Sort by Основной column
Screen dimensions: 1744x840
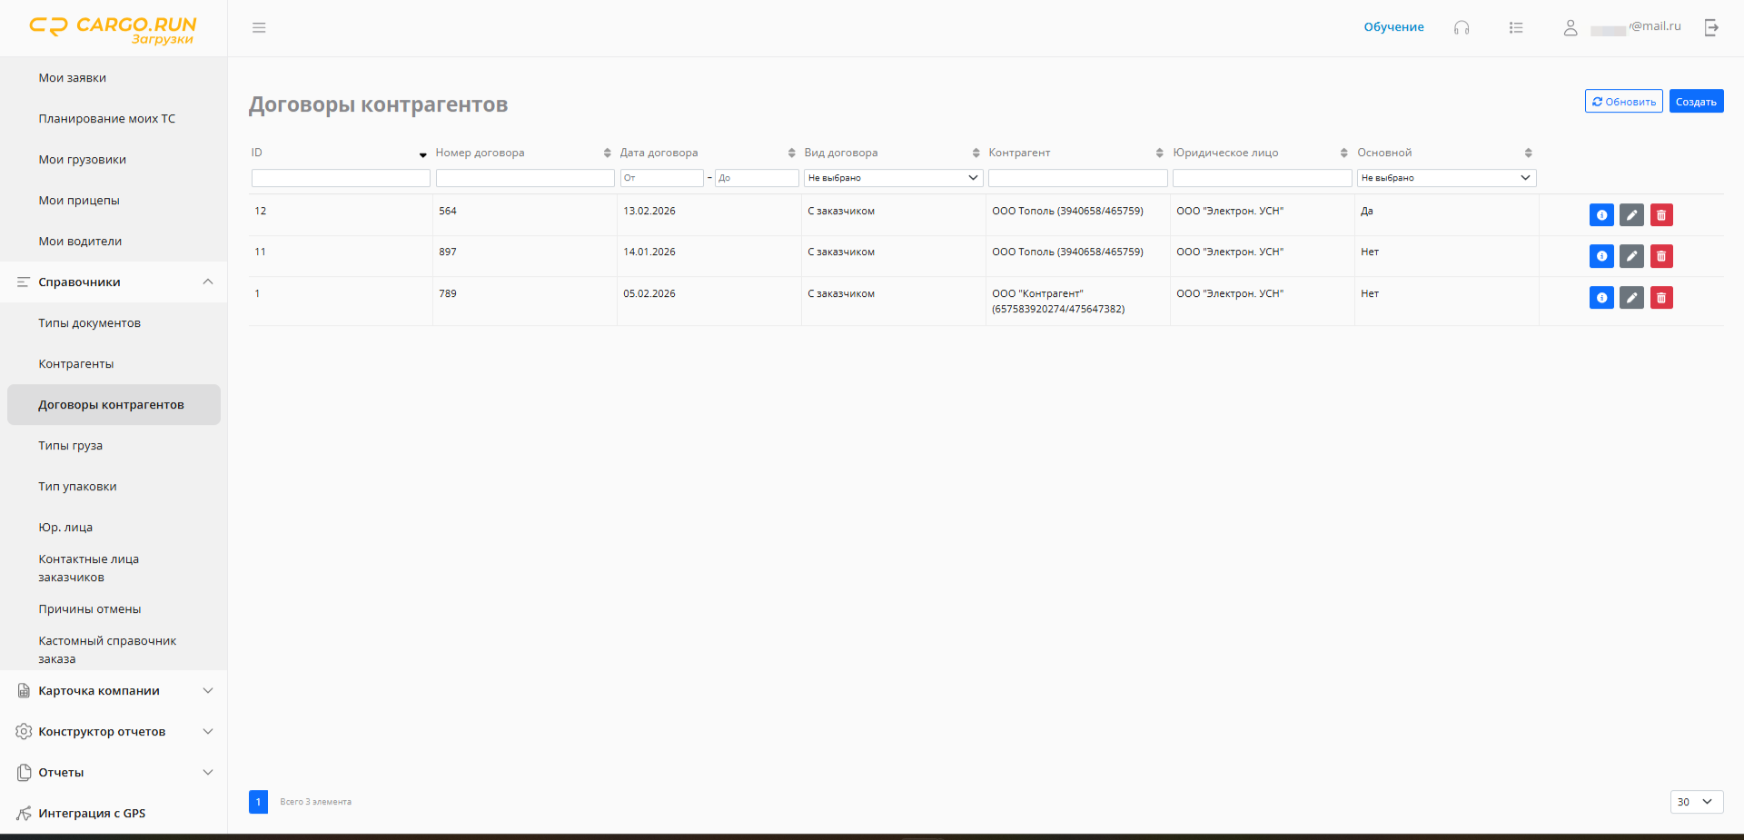click(x=1529, y=153)
